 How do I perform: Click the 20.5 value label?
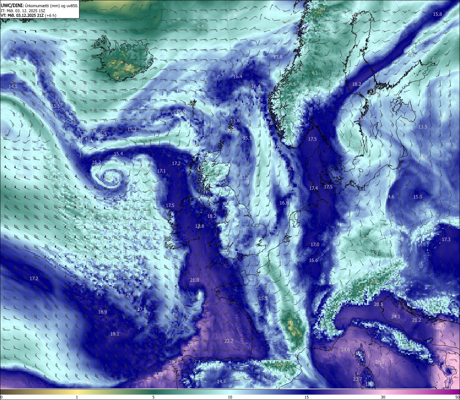click(x=378, y=305)
